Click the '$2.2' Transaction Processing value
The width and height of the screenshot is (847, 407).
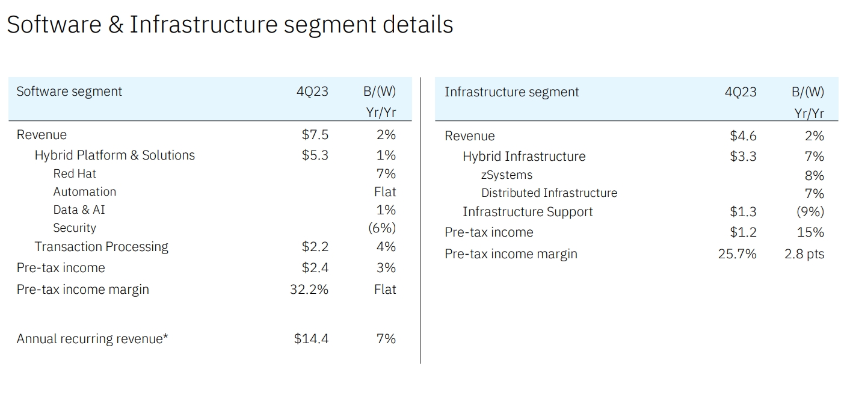pos(315,247)
